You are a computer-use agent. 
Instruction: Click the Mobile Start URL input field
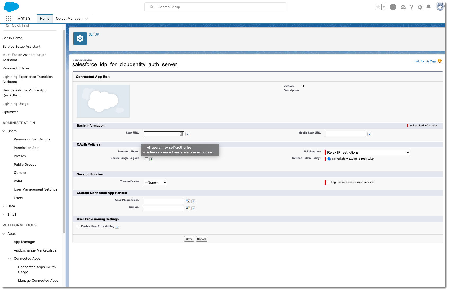[346, 134]
